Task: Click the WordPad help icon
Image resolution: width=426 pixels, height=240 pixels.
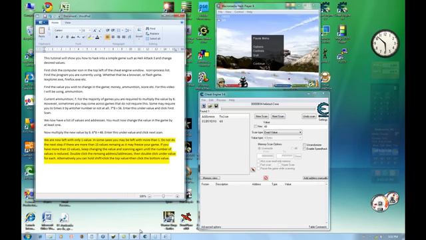Action: point(182,23)
